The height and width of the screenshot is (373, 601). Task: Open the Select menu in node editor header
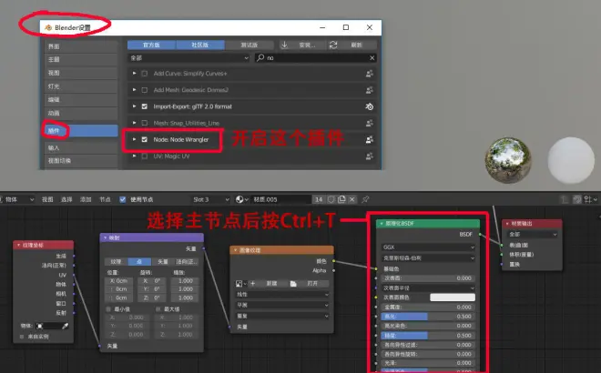tap(66, 199)
